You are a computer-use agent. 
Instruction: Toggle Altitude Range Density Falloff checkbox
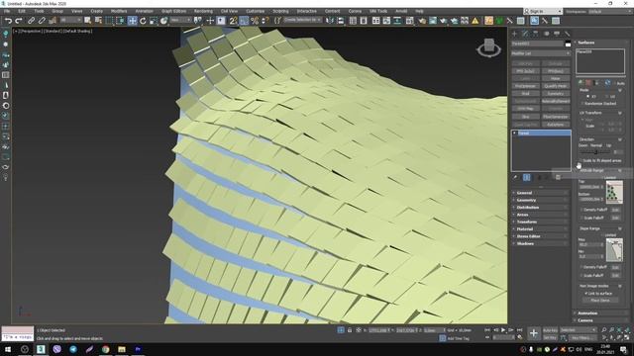581,210
